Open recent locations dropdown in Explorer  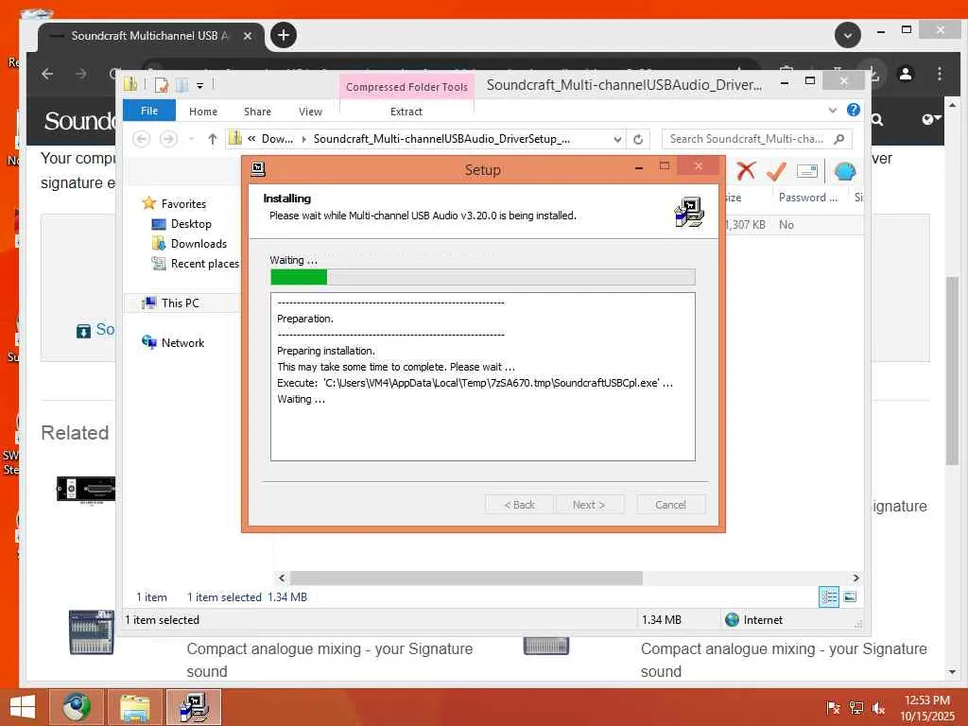point(191,140)
